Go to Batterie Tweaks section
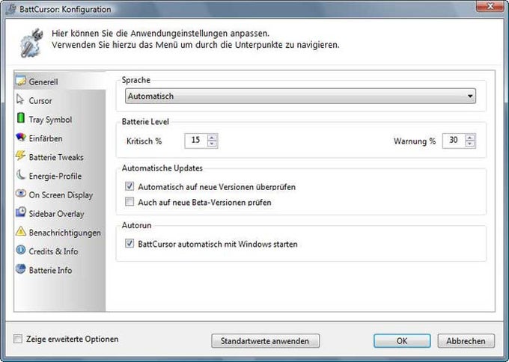The width and height of the screenshot is (509, 362). (60, 156)
